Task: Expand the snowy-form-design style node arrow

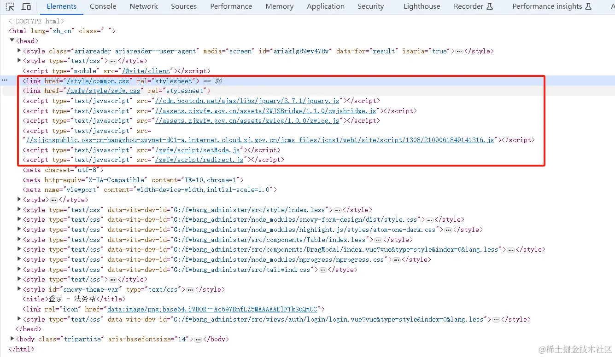Action: pos(19,220)
